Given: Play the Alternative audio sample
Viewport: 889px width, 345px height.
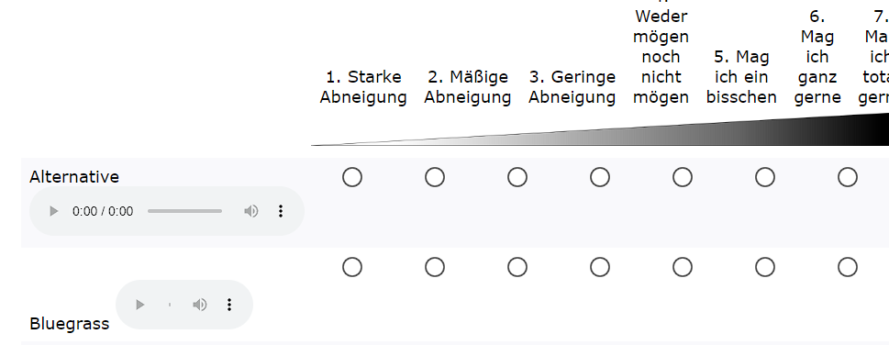Looking at the screenshot, I should (54, 212).
